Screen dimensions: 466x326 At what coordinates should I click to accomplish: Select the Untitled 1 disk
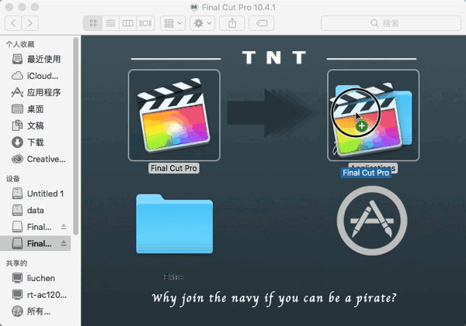[x=37, y=194]
